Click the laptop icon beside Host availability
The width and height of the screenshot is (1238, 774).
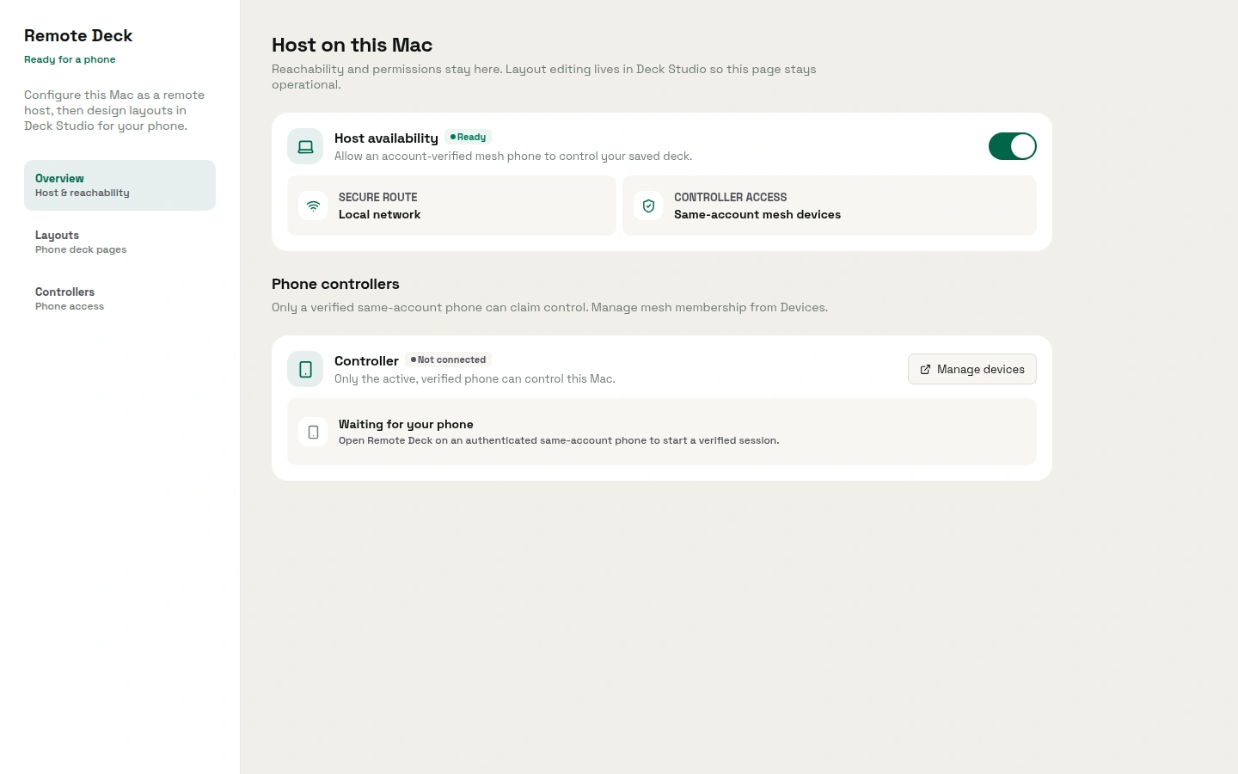[305, 147]
